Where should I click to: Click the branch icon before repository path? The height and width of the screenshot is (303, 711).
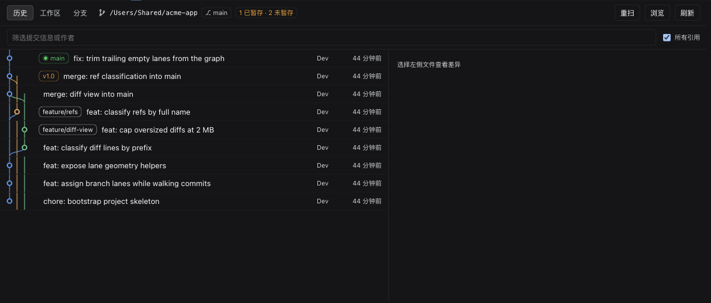pos(102,13)
